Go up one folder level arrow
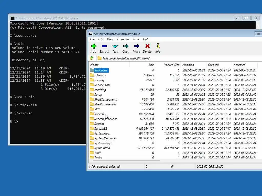This screenshot has width=262, height=196. coord(92,58)
